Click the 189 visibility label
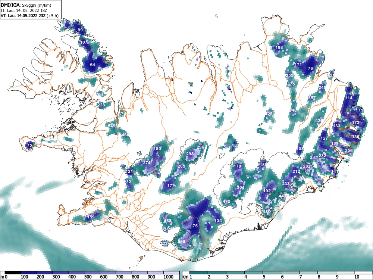The image size is (373, 280). 335,143
